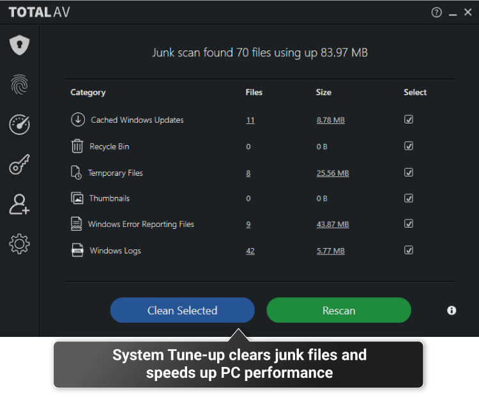
Task: Open the add-user referral section
Action: pyautogui.click(x=19, y=204)
